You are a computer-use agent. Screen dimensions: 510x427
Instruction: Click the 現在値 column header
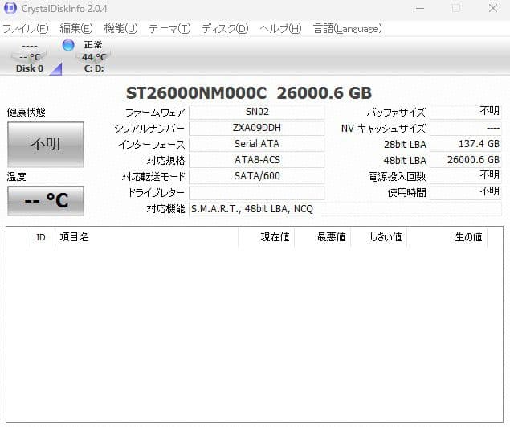point(267,237)
